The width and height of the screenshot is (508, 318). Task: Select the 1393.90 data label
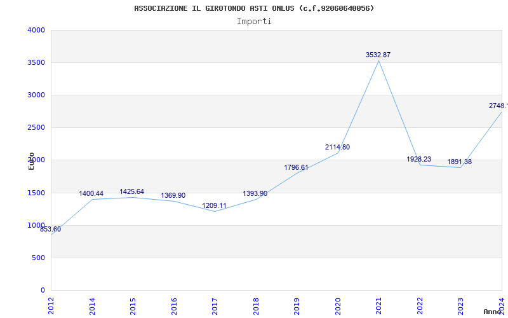(x=255, y=194)
